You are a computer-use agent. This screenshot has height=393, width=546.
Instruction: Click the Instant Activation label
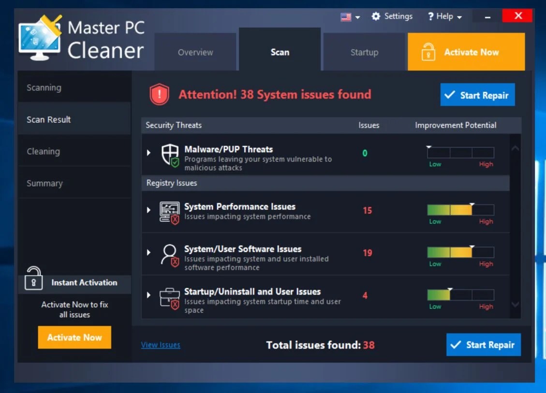click(84, 282)
